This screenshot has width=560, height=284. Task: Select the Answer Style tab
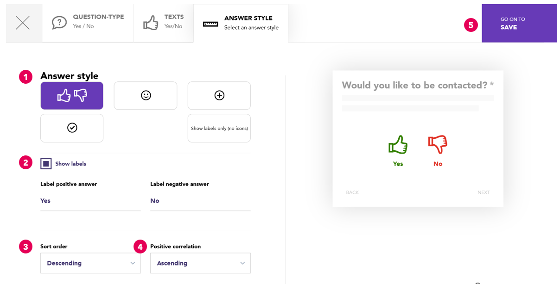(x=241, y=23)
